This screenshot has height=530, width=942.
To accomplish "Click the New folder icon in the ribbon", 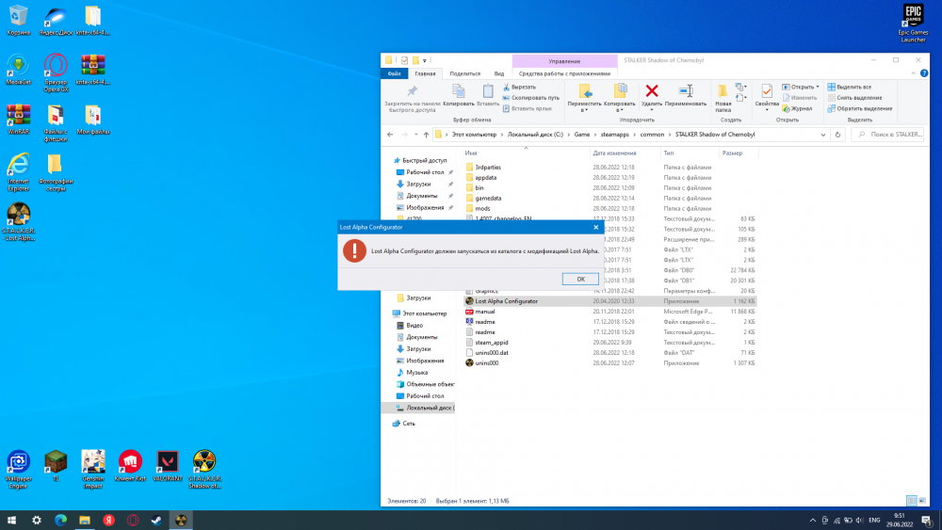I will point(723,91).
